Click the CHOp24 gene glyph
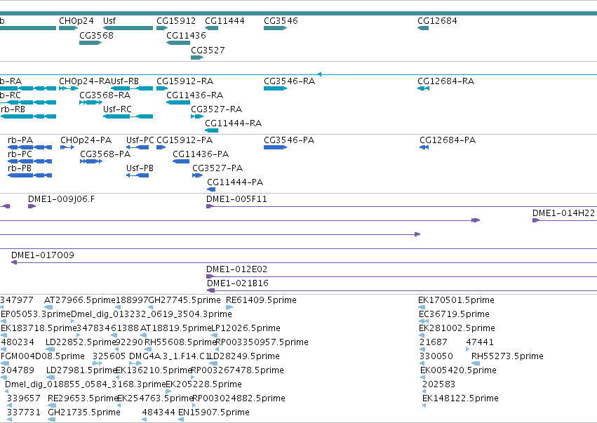This screenshot has width=597, height=423. coord(68,28)
